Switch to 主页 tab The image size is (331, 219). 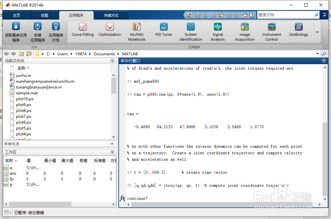(x=17, y=15)
